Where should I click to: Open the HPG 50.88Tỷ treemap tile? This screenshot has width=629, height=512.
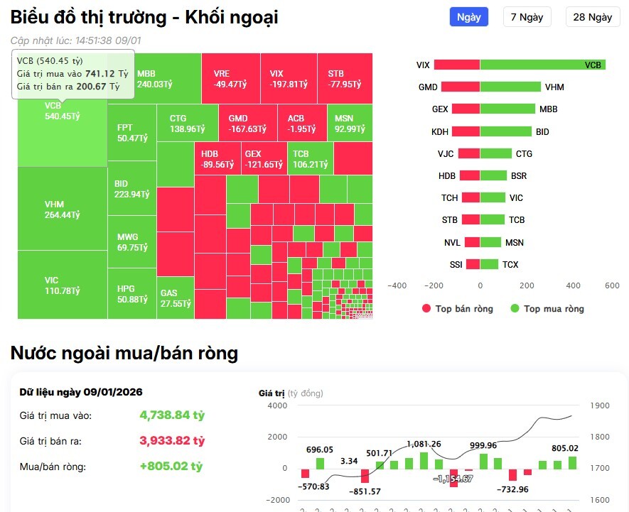132,294
